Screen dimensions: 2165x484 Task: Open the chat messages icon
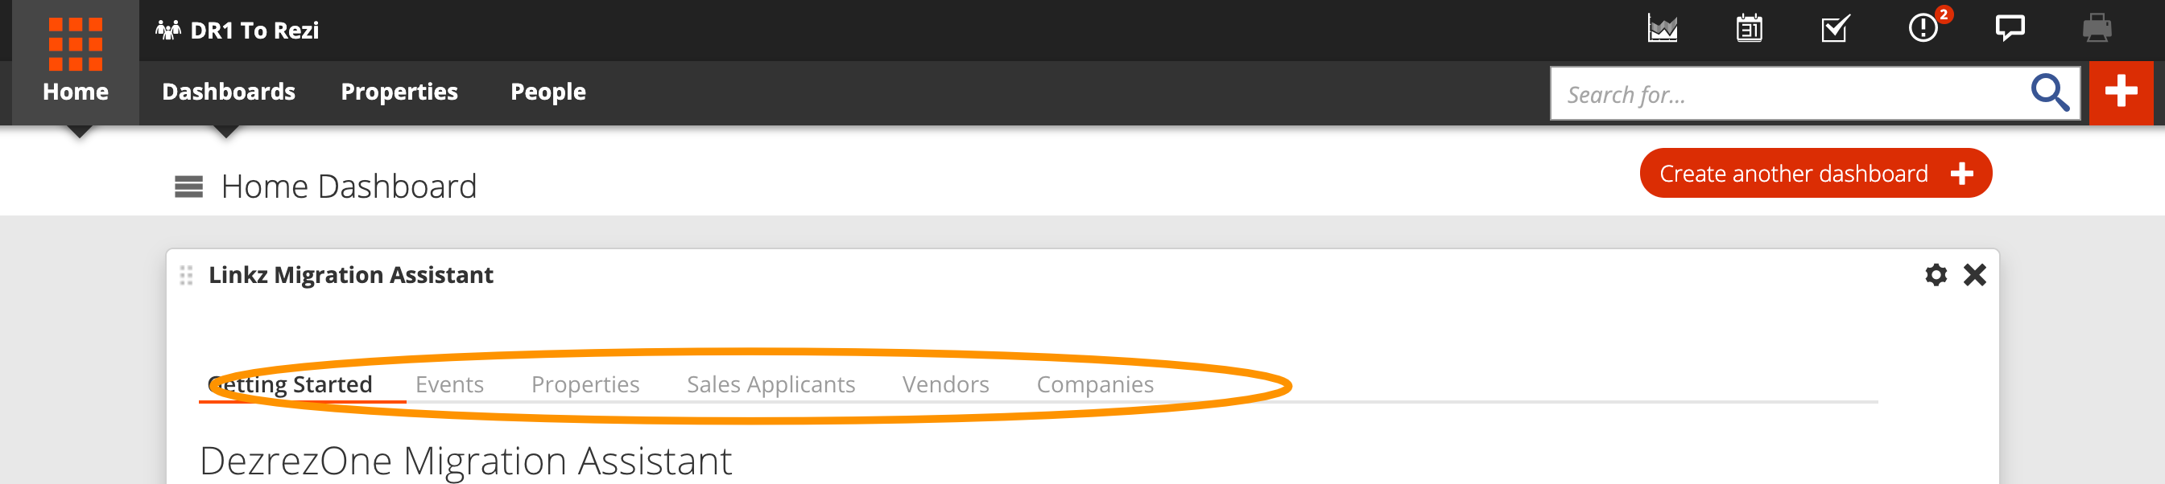point(2010,28)
